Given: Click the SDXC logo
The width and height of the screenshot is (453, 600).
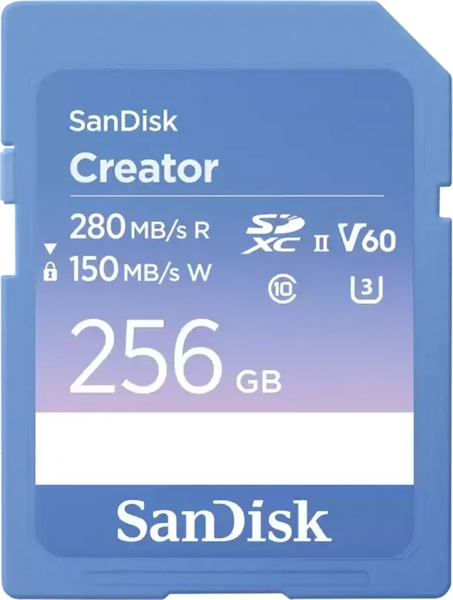Looking at the screenshot, I should click(273, 234).
